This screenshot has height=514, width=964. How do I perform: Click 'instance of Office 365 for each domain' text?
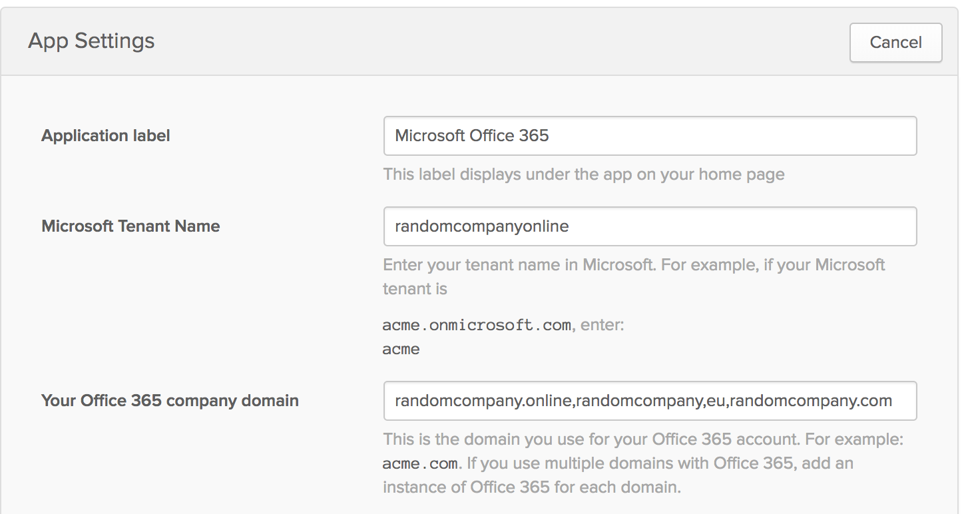click(532, 487)
